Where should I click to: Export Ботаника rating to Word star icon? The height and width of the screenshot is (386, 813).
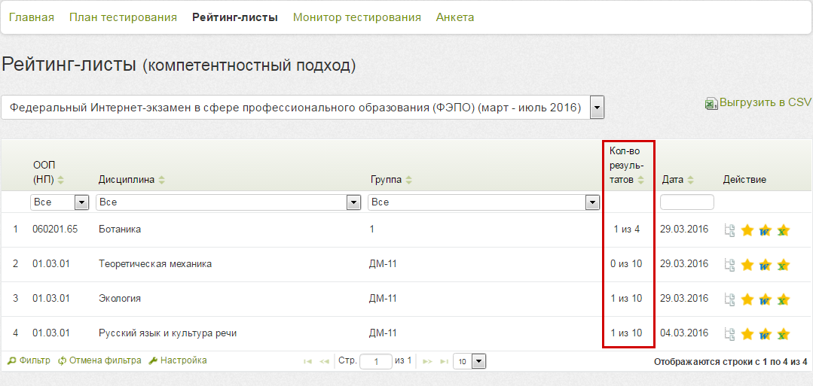(766, 230)
